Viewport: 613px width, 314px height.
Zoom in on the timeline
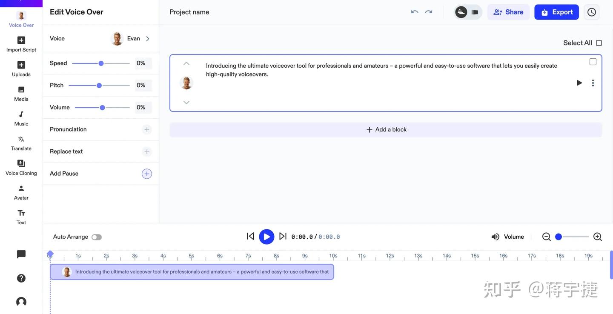(x=598, y=237)
